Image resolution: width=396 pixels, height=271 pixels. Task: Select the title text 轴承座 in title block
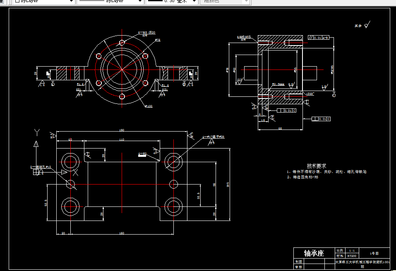[314, 252]
